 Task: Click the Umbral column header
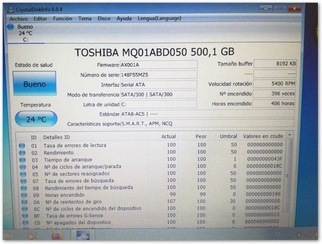click(228, 136)
